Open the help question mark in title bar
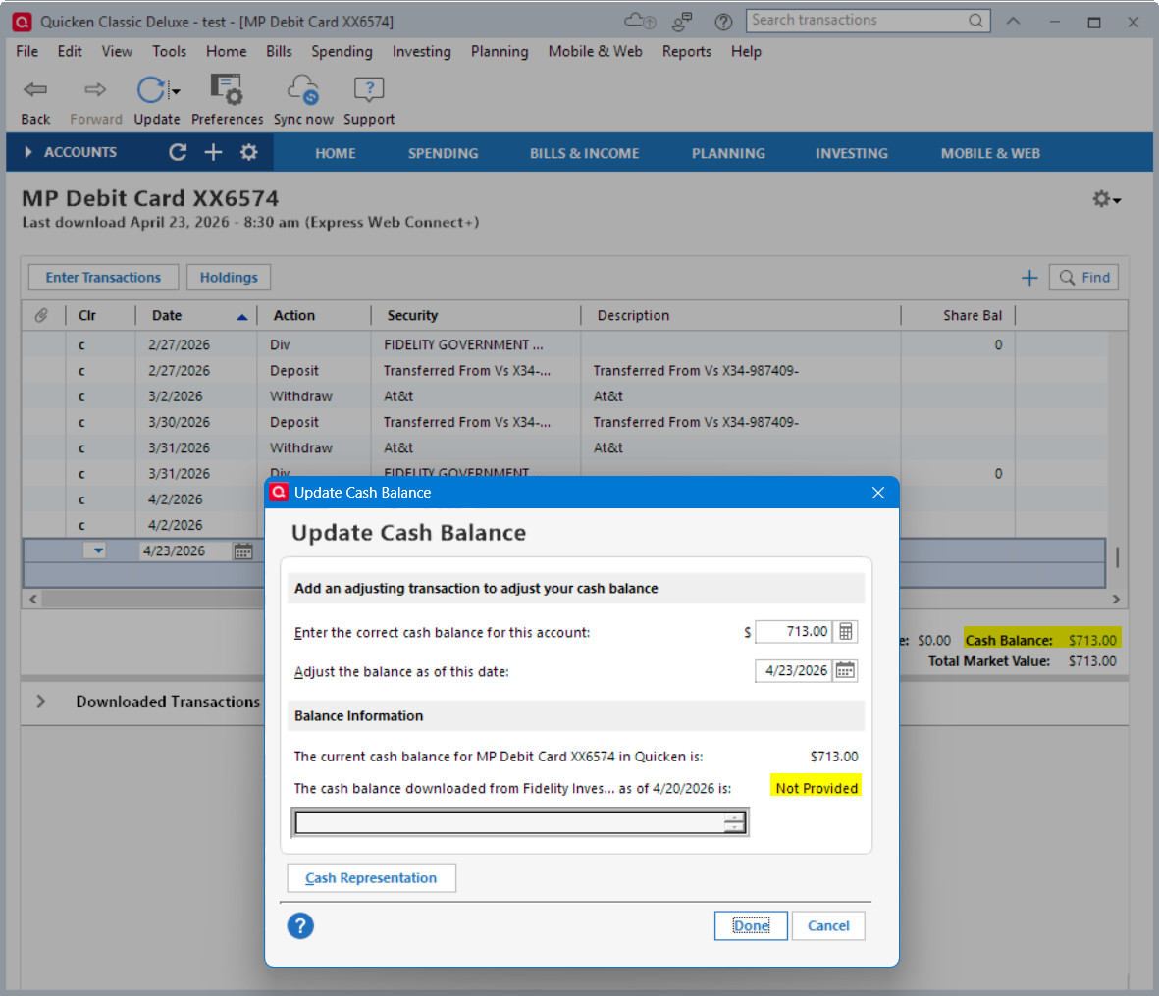This screenshot has width=1159, height=996. click(x=723, y=22)
